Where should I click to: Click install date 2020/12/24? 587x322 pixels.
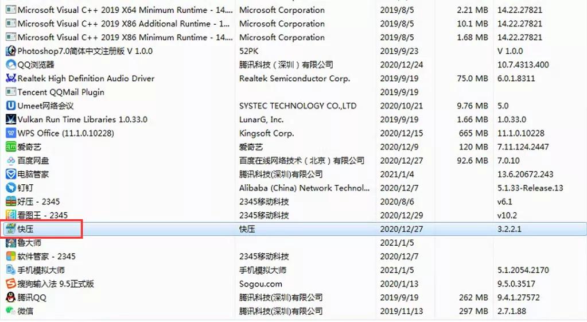click(x=401, y=65)
